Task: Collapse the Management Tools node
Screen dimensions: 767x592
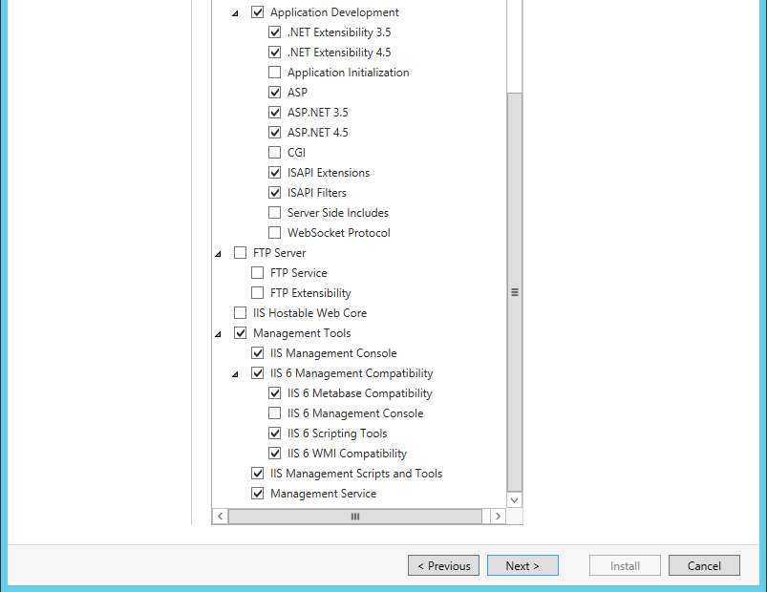Action: tap(219, 334)
